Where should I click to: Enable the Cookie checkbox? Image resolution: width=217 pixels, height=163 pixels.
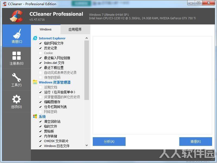(40, 53)
